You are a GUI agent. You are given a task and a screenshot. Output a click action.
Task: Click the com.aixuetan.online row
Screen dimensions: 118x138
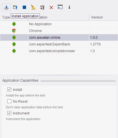[x=59, y=38]
